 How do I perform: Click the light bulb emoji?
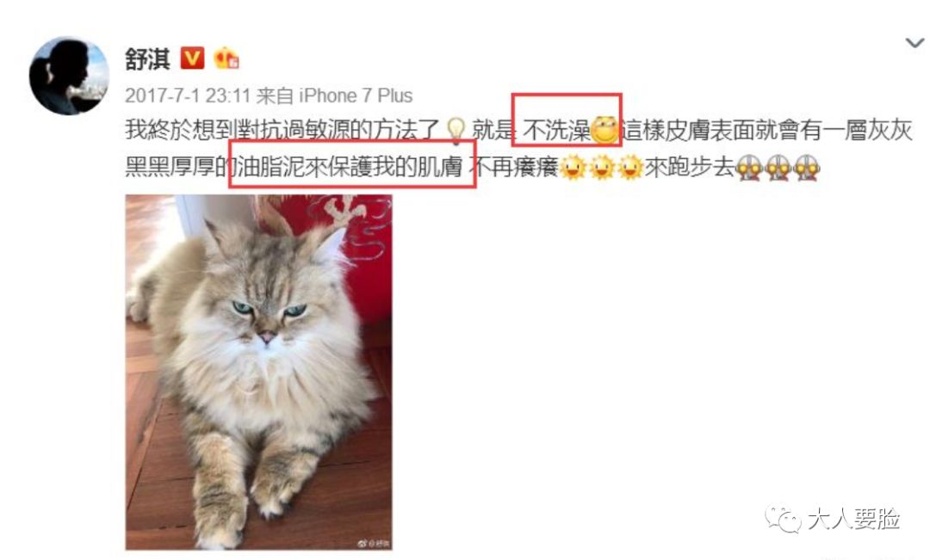click(456, 131)
